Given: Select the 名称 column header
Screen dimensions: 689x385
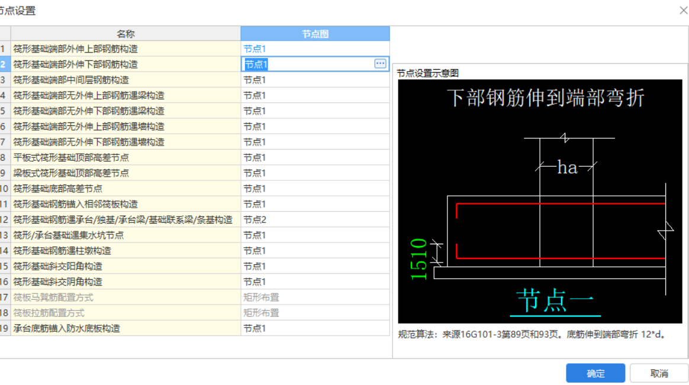Looking at the screenshot, I should click(125, 34).
